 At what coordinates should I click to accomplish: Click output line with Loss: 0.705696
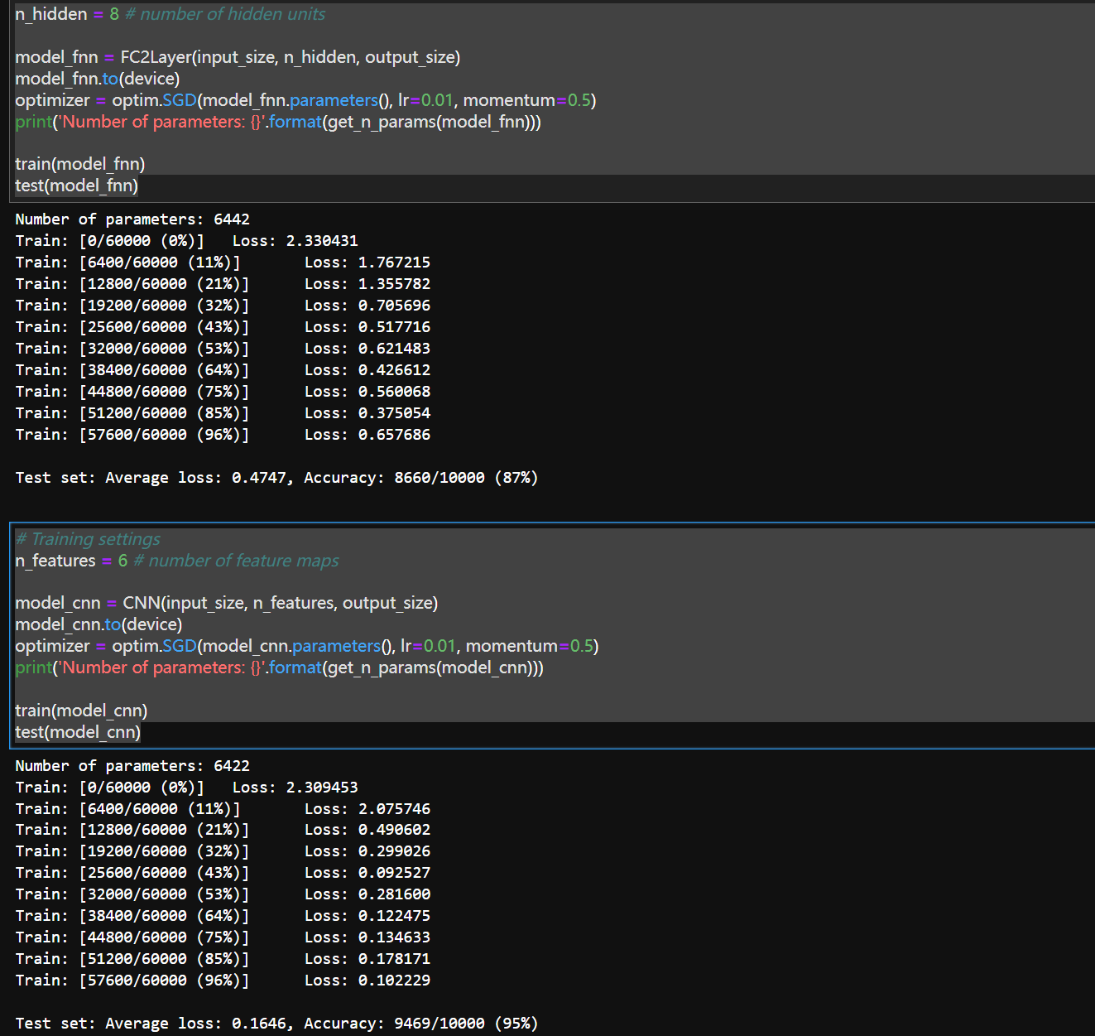(x=223, y=306)
